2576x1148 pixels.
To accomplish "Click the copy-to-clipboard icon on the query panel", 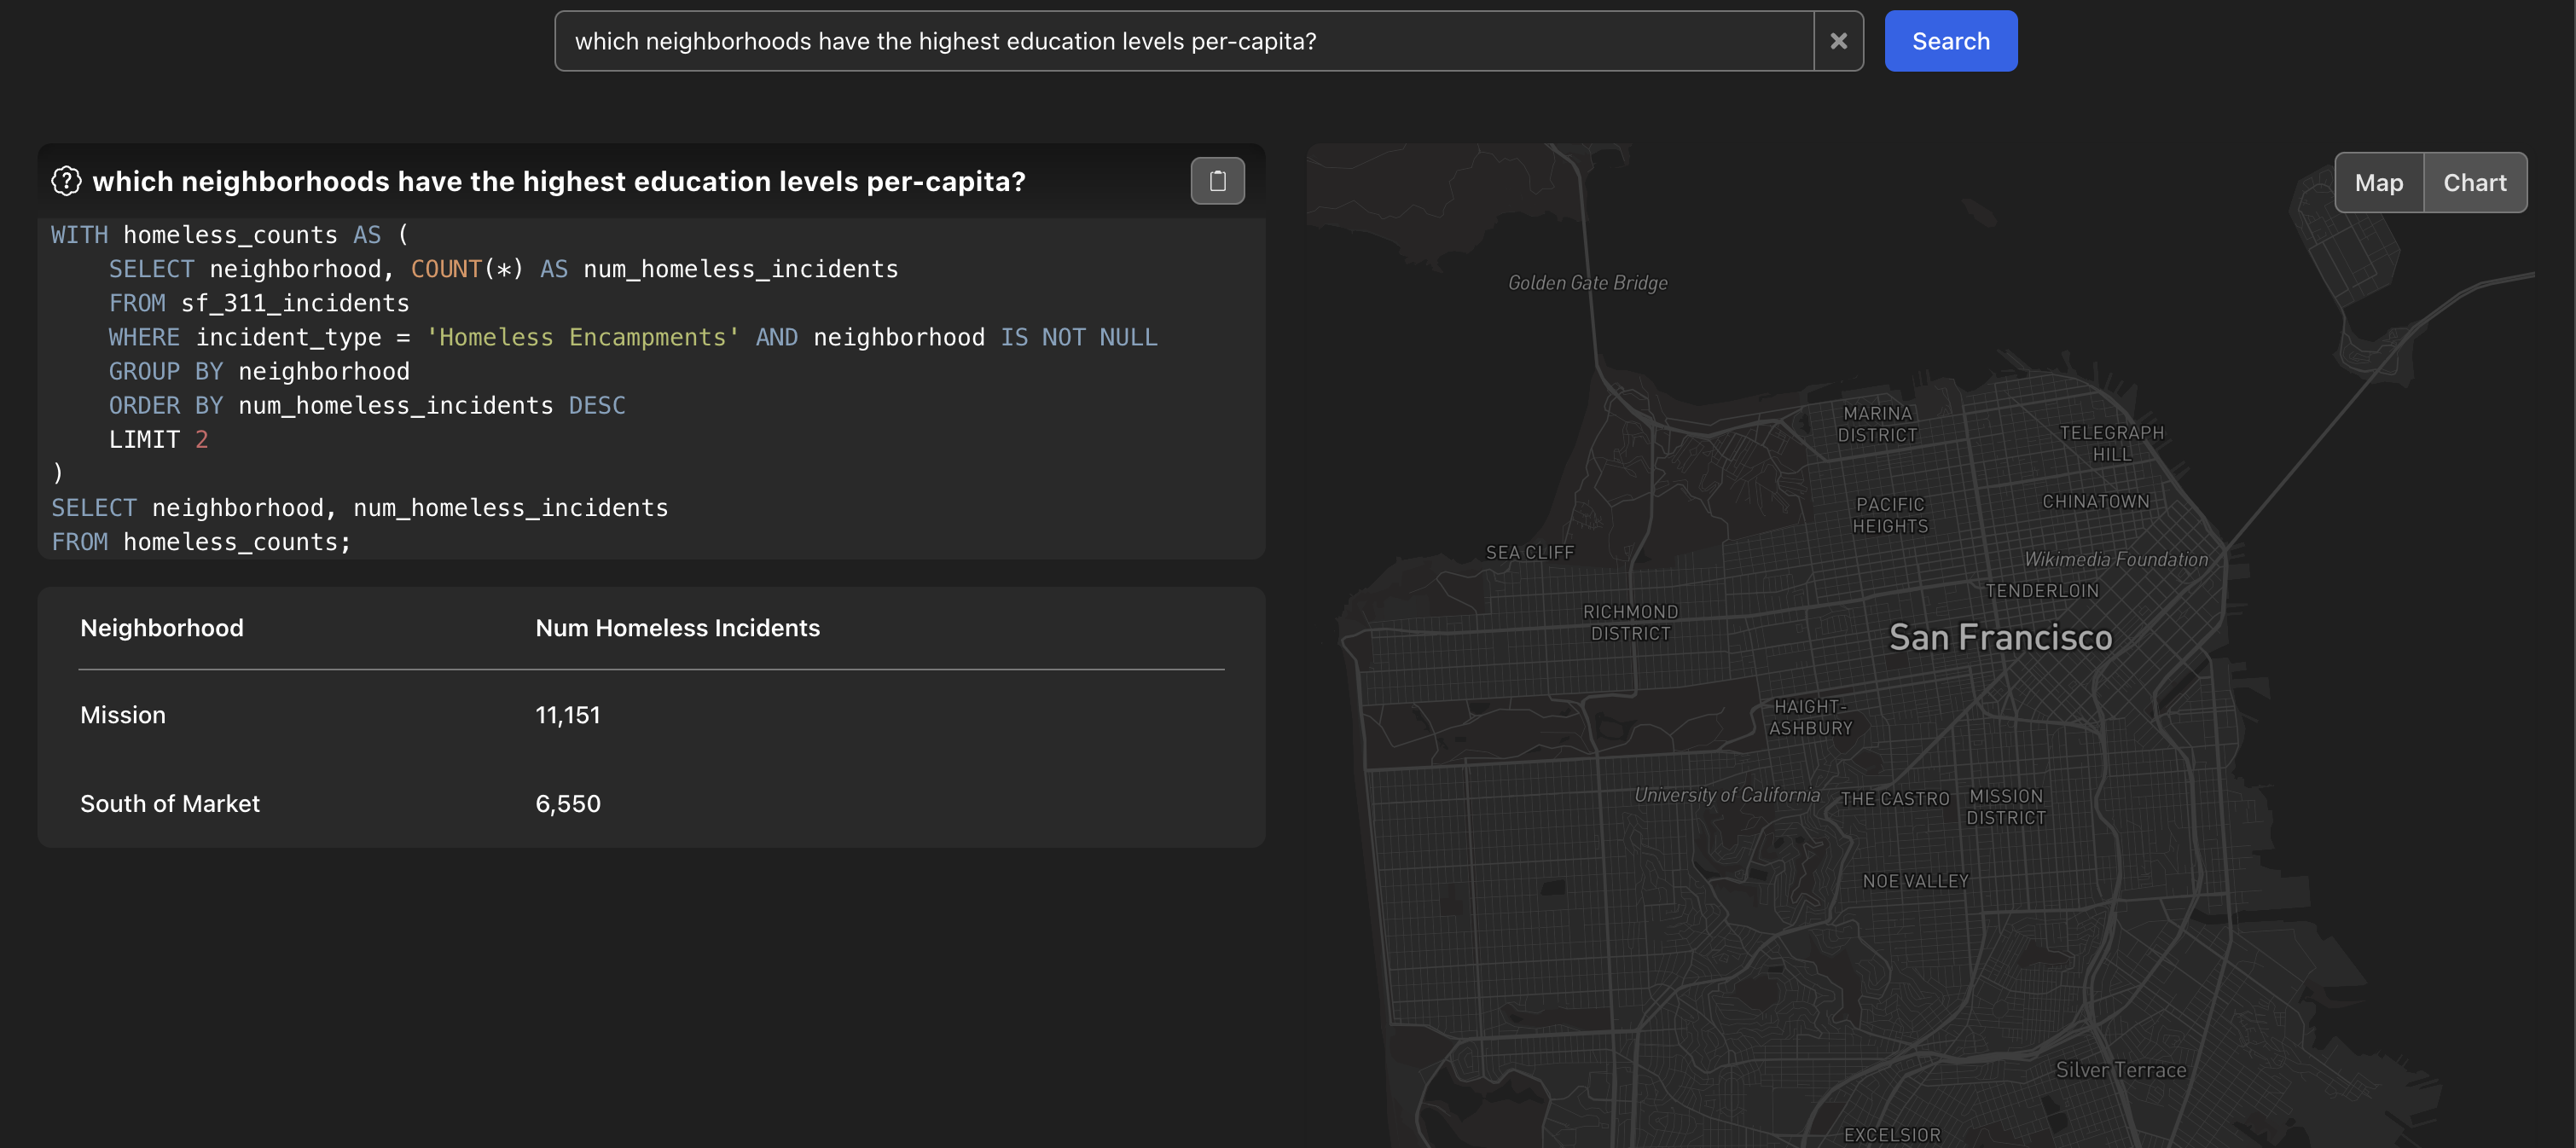I will pos(1217,180).
